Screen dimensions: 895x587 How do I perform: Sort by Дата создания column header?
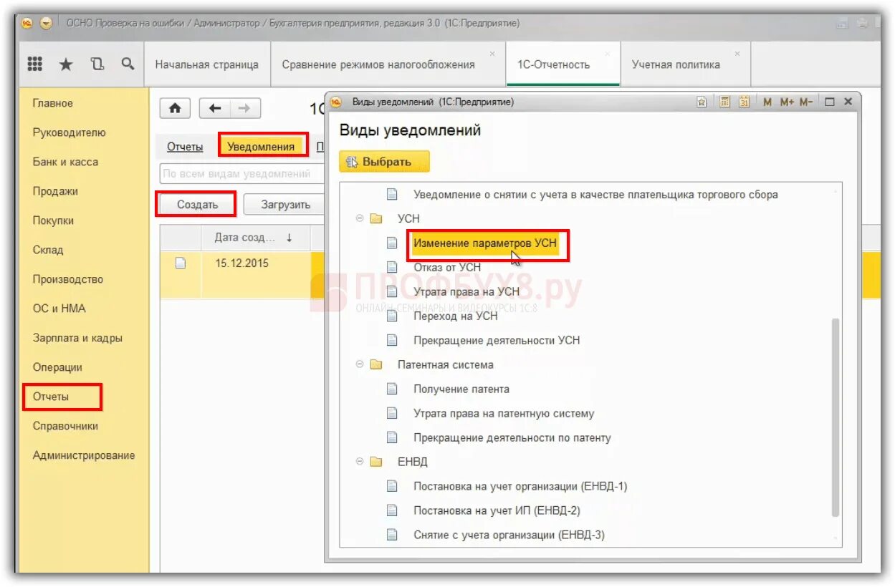(x=254, y=238)
